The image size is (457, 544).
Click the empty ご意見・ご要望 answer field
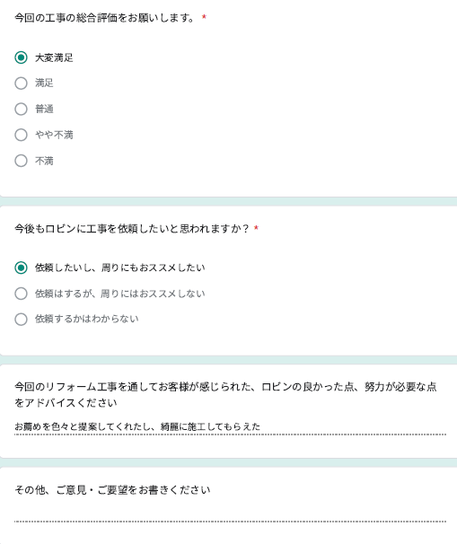click(x=230, y=514)
